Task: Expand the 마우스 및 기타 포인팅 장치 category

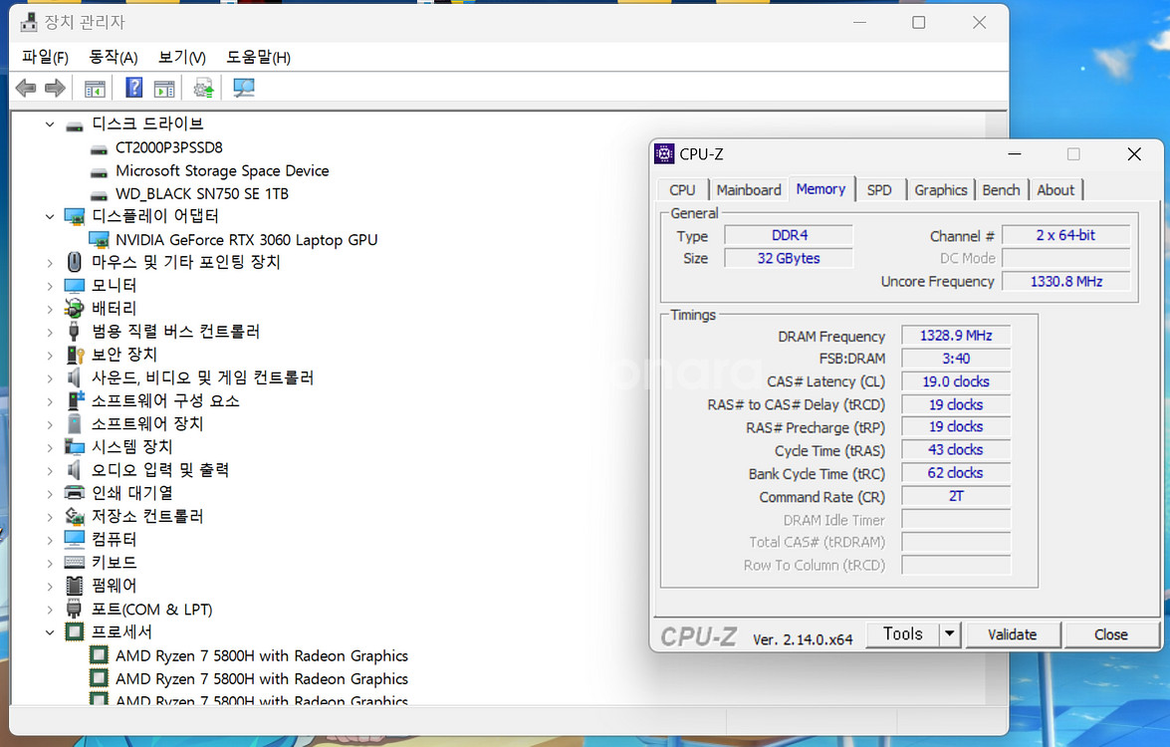Action: point(49,263)
